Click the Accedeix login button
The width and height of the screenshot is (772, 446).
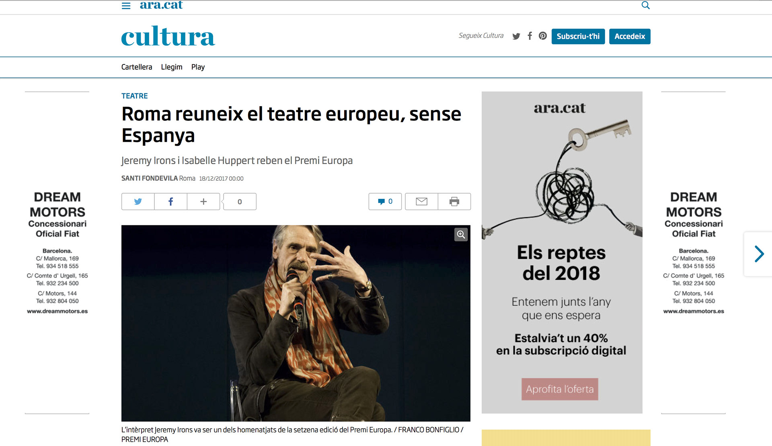[630, 36]
